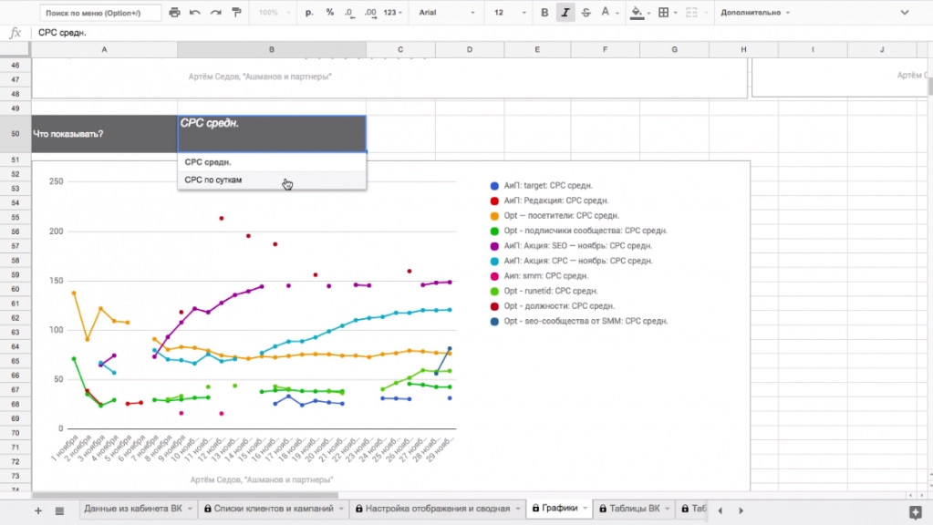Open the all sheets list icon

[59, 510]
